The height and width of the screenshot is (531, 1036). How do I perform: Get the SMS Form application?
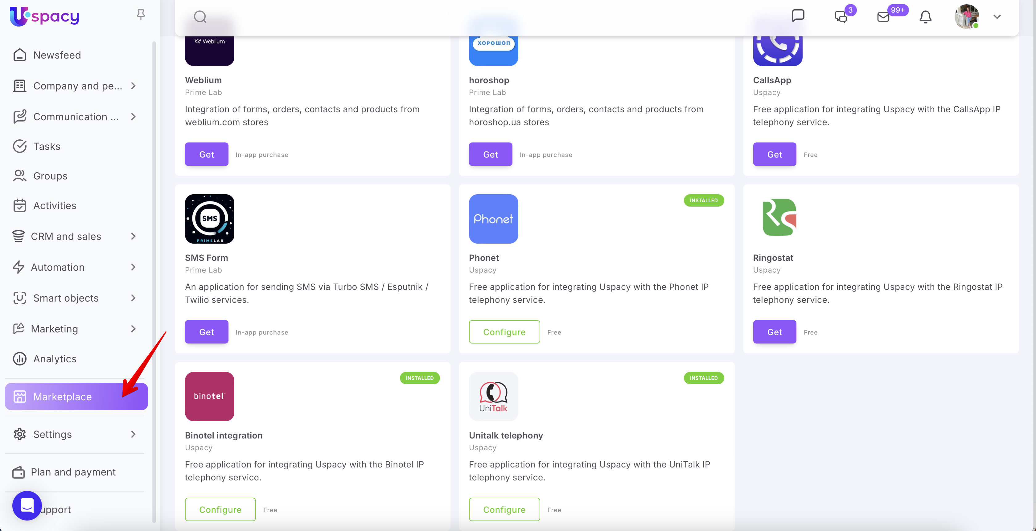206,332
